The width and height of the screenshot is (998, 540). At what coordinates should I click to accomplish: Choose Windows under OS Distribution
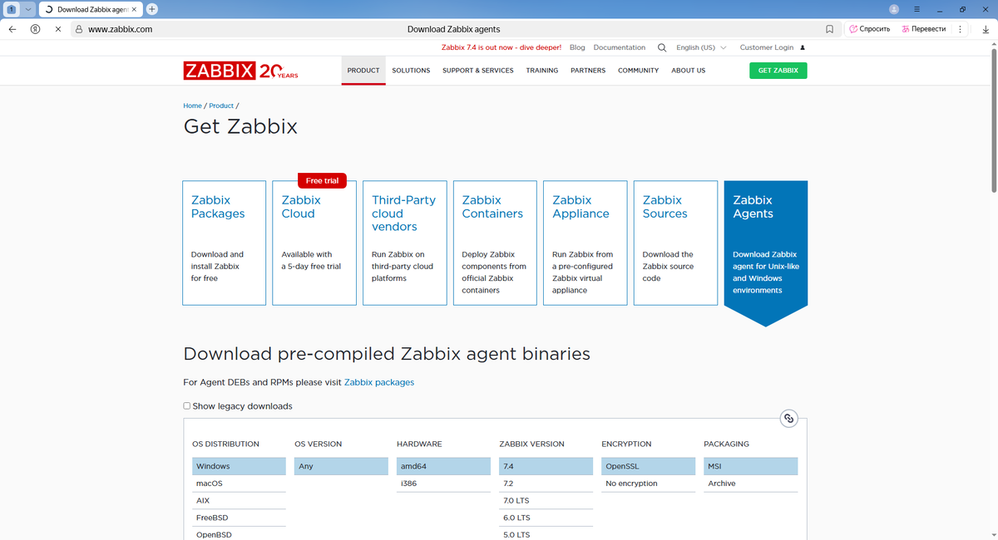click(x=239, y=466)
